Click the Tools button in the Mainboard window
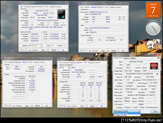163x123 pixels. 103,51
